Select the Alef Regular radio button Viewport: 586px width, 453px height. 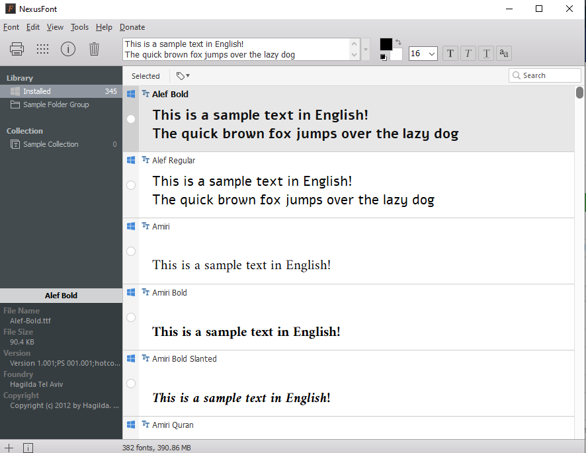pyautogui.click(x=131, y=185)
